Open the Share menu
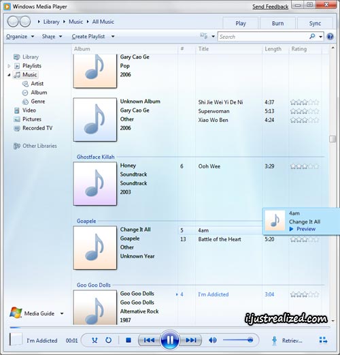Viewport: 340px width, 355px height. pyautogui.click(x=52, y=36)
